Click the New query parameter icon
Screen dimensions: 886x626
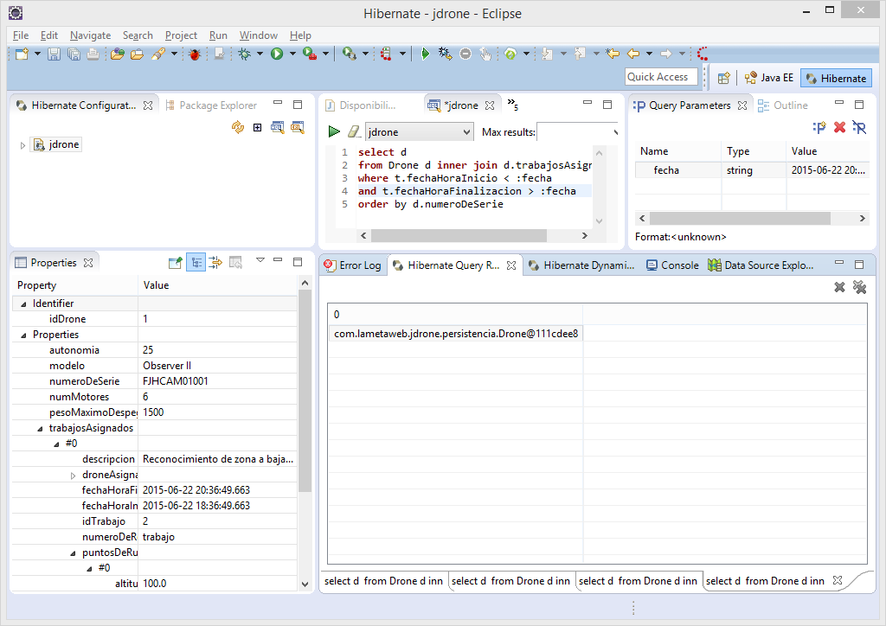819,128
